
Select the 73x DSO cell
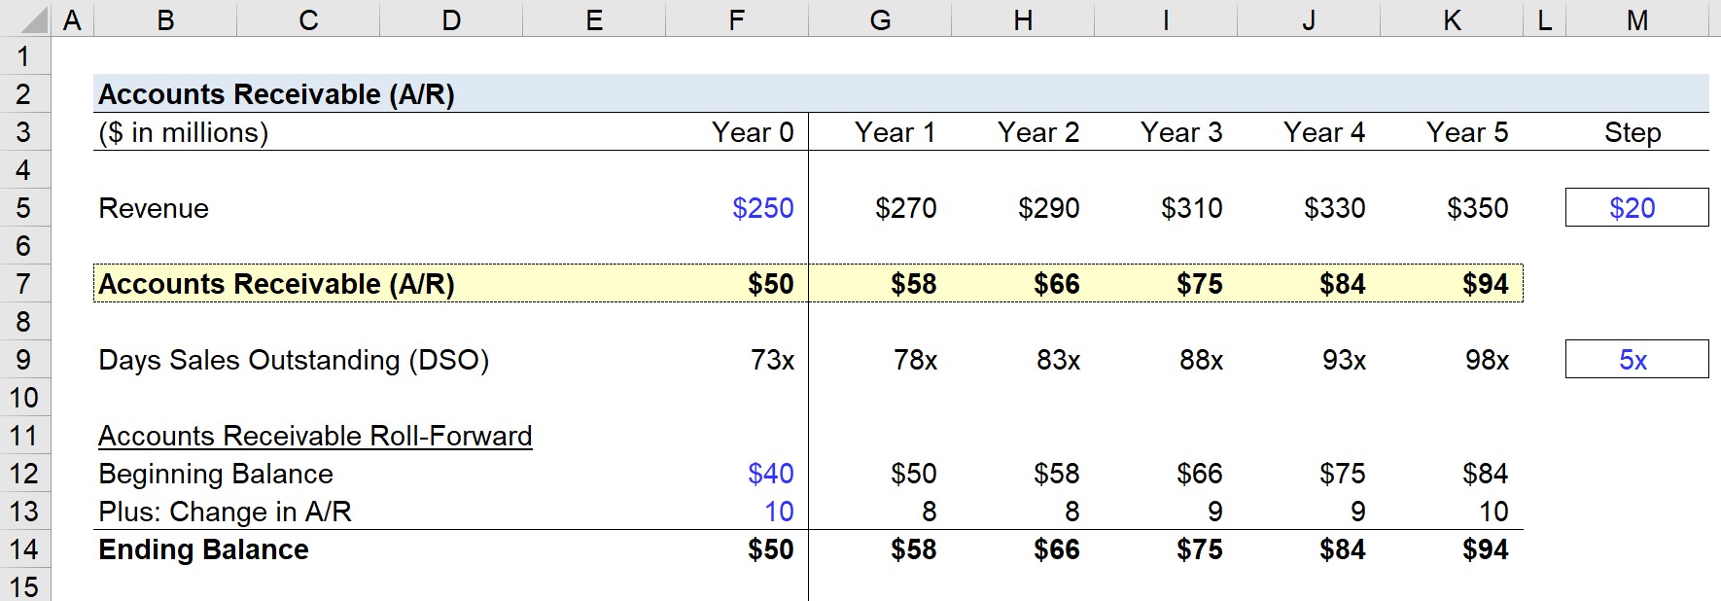coord(737,360)
